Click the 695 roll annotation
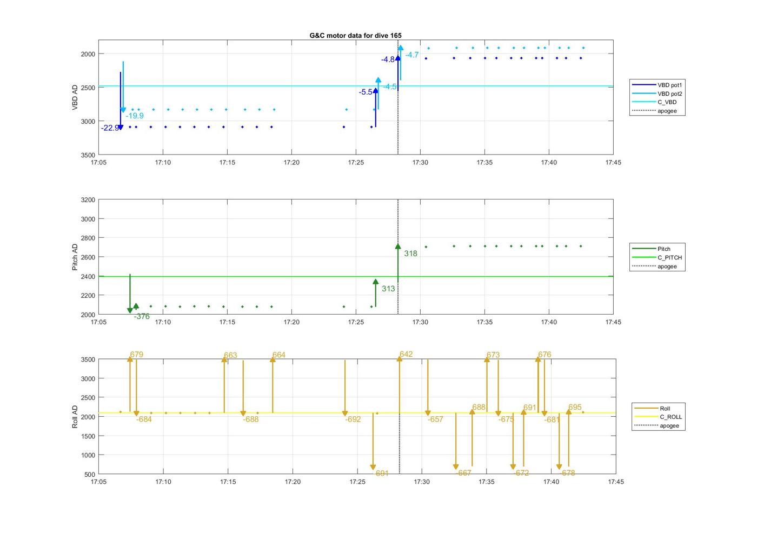 tap(575, 407)
